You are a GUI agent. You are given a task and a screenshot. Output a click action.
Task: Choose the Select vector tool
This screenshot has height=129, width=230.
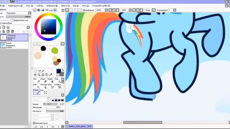(51, 86)
